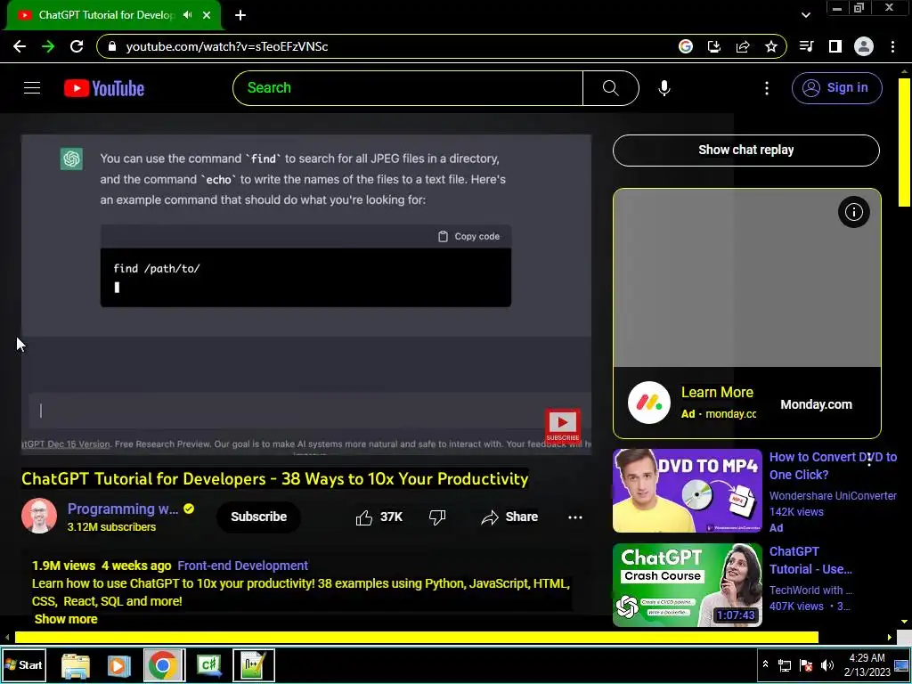Share the video
Image resolution: width=912 pixels, height=684 pixels.
pyautogui.click(x=509, y=517)
